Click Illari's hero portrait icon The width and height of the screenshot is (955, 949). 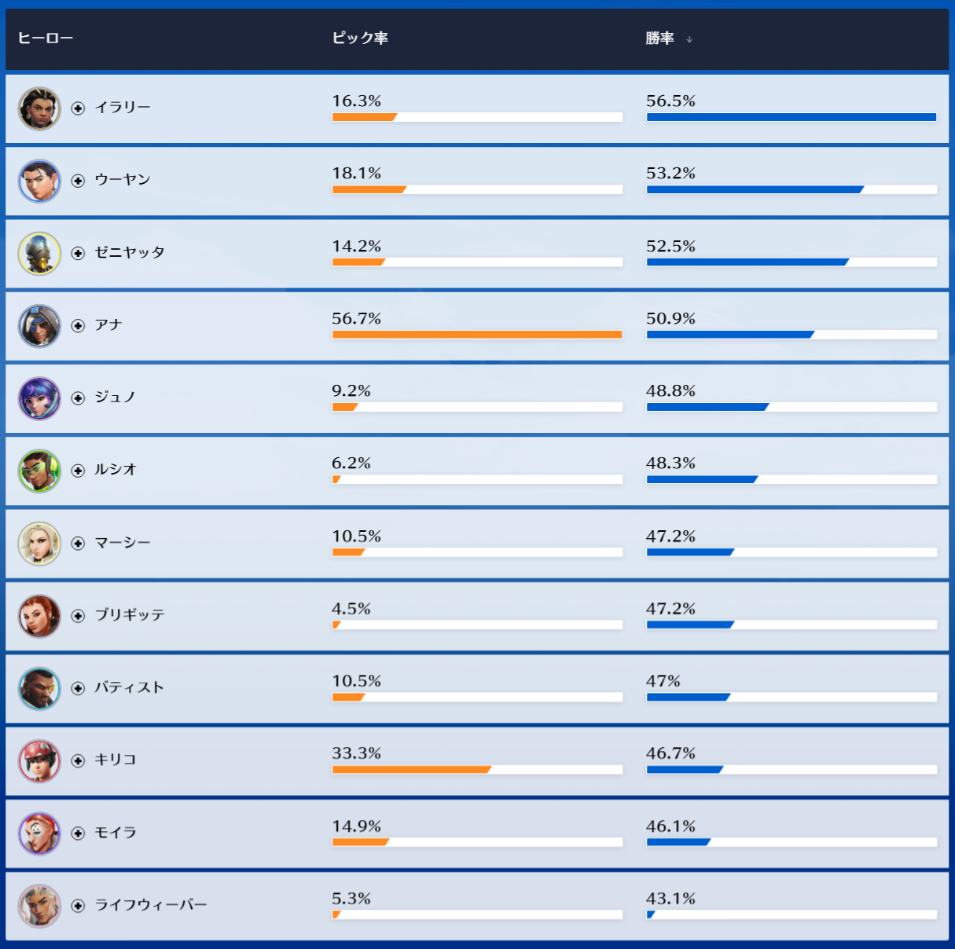click(x=39, y=108)
